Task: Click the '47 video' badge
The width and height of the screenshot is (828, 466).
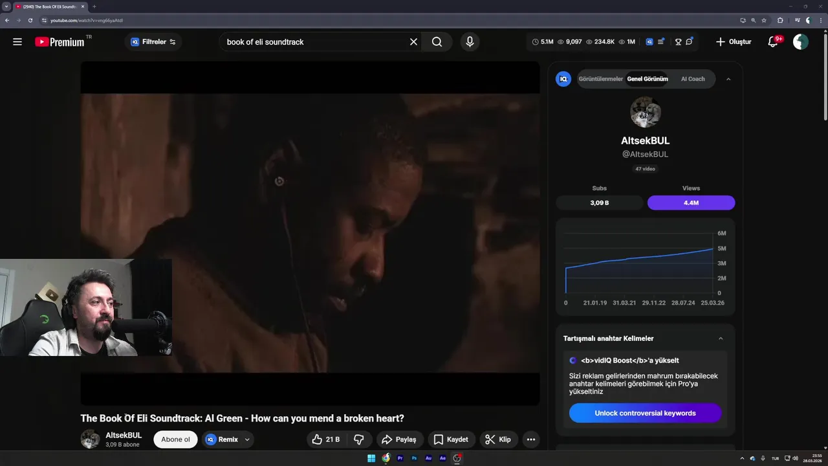Action: pyautogui.click(x=645, y=169)
